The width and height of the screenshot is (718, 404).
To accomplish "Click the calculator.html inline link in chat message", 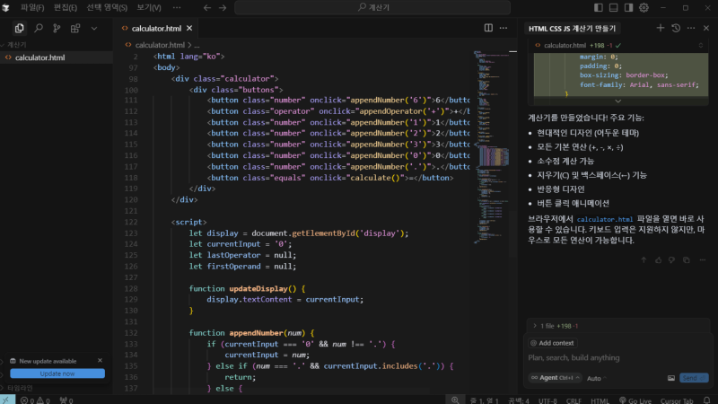I will tap(604, 219).
